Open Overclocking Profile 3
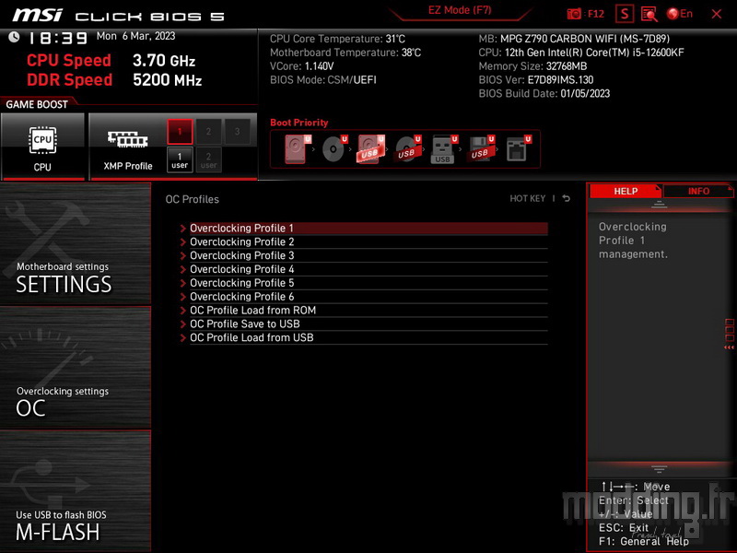737x553 pixels. (368, 255)
